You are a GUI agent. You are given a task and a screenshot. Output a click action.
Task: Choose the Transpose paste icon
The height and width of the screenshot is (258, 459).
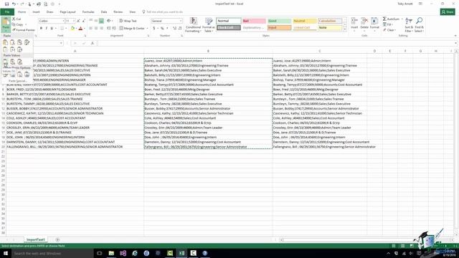point(19,49)
